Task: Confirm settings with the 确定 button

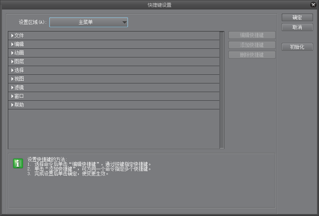Action: click(297, 18)
